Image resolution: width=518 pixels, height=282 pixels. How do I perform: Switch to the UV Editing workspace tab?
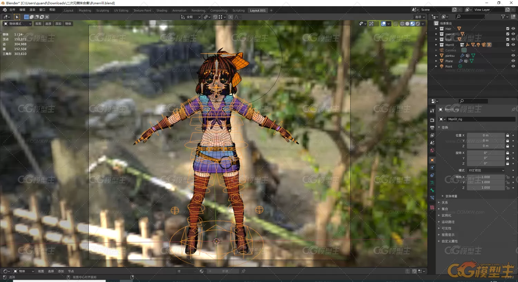click(121, 11)
